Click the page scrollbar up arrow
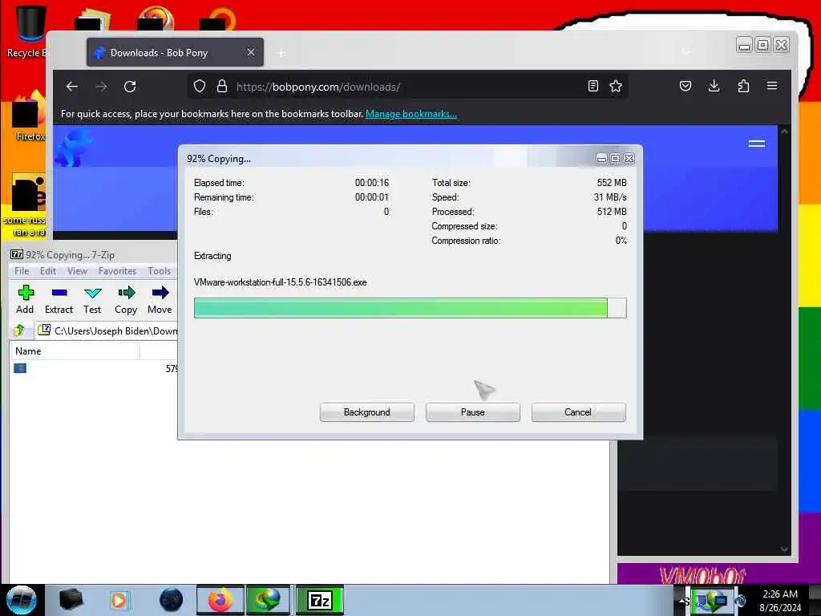The image size is (821, 616). click(x=784, y=132)
